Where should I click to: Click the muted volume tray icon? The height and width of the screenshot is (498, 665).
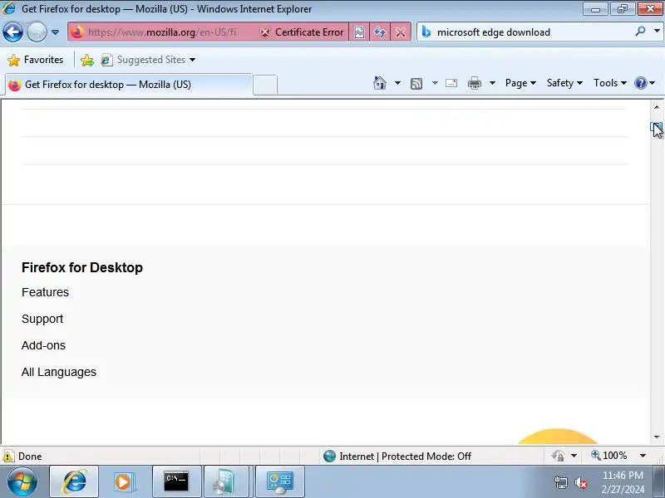pyautogui.click(x=580, y=482)
